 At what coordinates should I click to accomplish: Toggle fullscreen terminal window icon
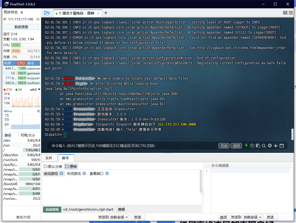click(282, 146)
